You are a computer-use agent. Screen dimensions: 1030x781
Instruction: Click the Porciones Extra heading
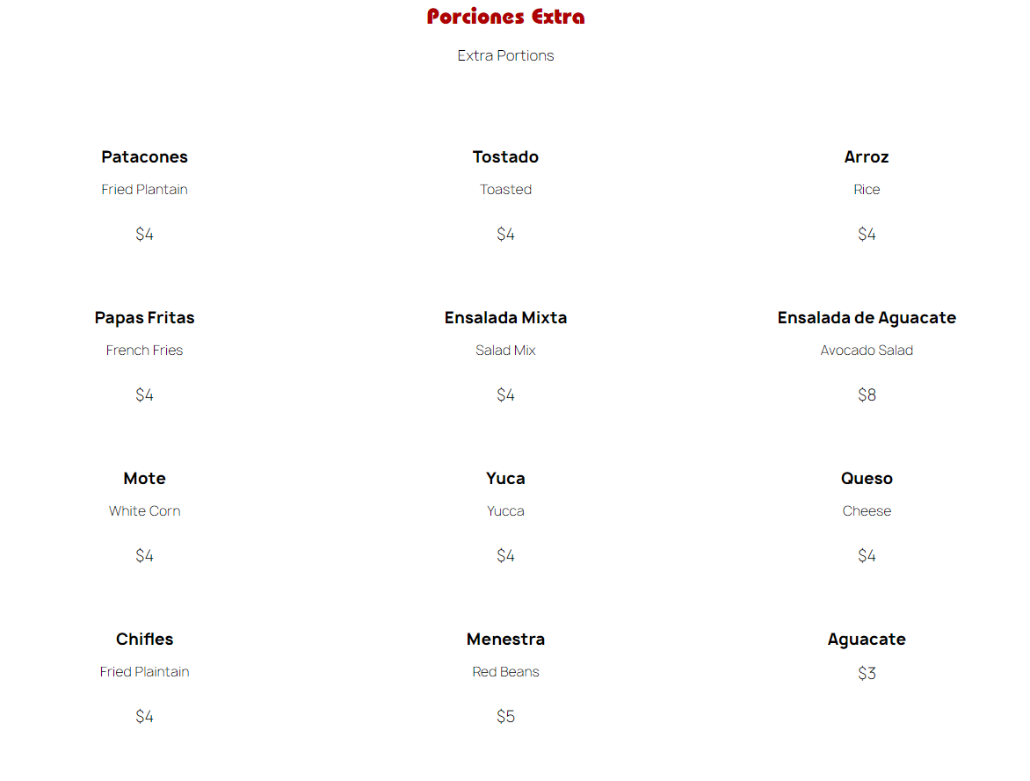(x=505, y=17)
